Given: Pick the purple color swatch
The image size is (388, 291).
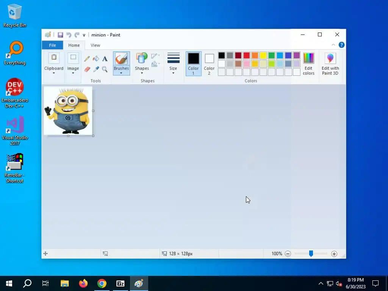Looking at the screenshot, I should pyautogui.click(x=296, y=55).
